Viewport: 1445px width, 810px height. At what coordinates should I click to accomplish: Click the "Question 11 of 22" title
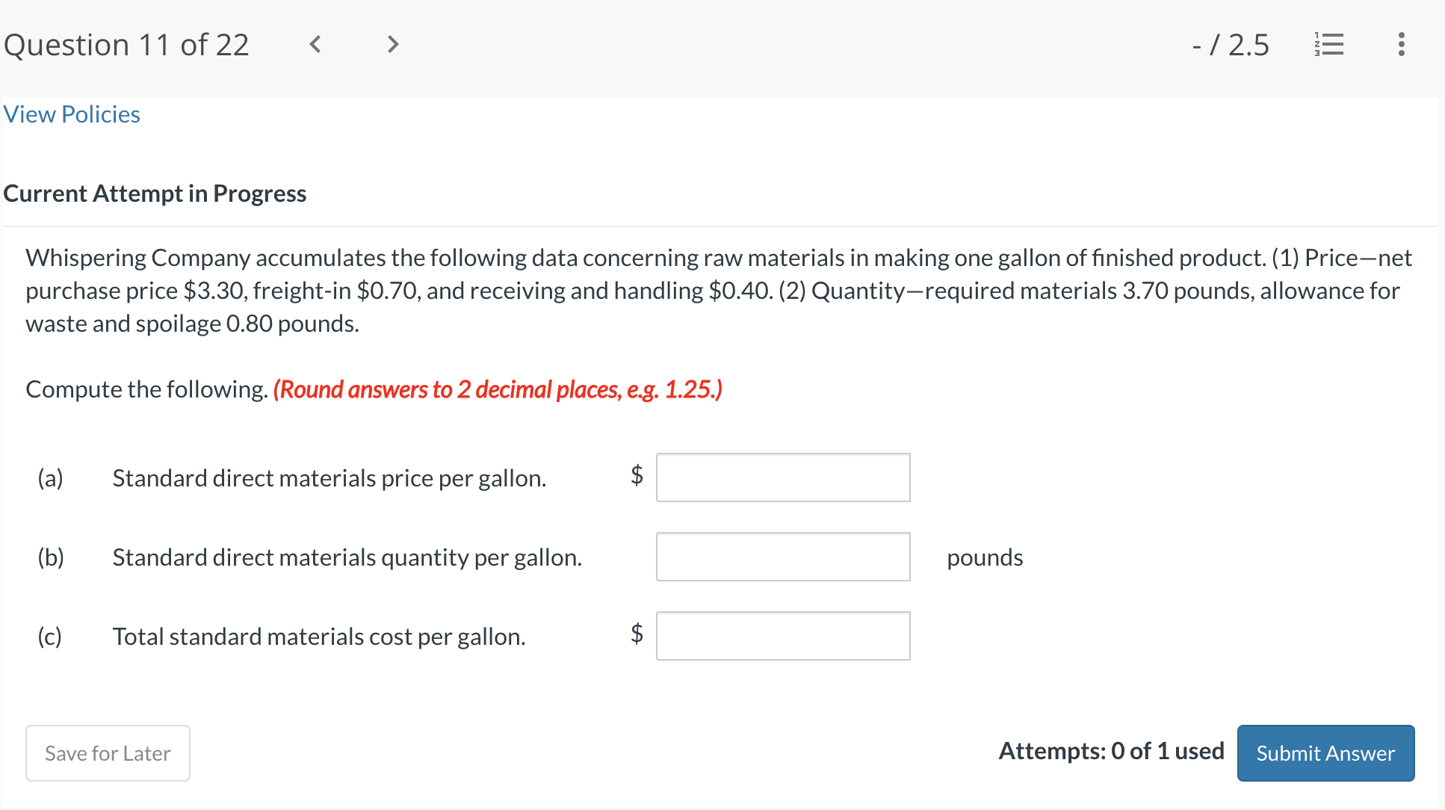[x=126, y=45]
